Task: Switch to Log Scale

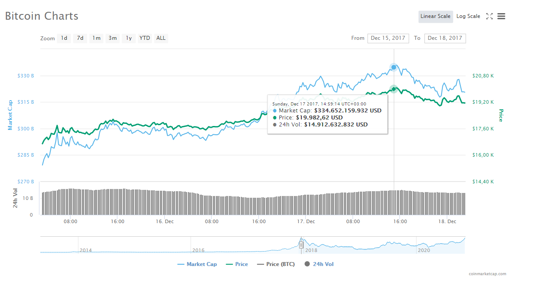Action: 468,17
